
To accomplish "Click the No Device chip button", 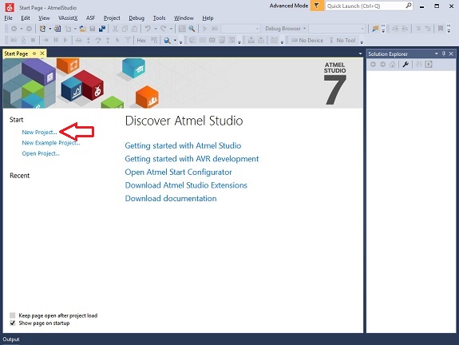I will pos(307,41).
